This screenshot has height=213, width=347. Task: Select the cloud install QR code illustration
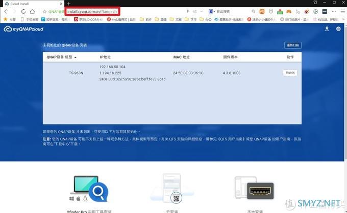[172, 189]
